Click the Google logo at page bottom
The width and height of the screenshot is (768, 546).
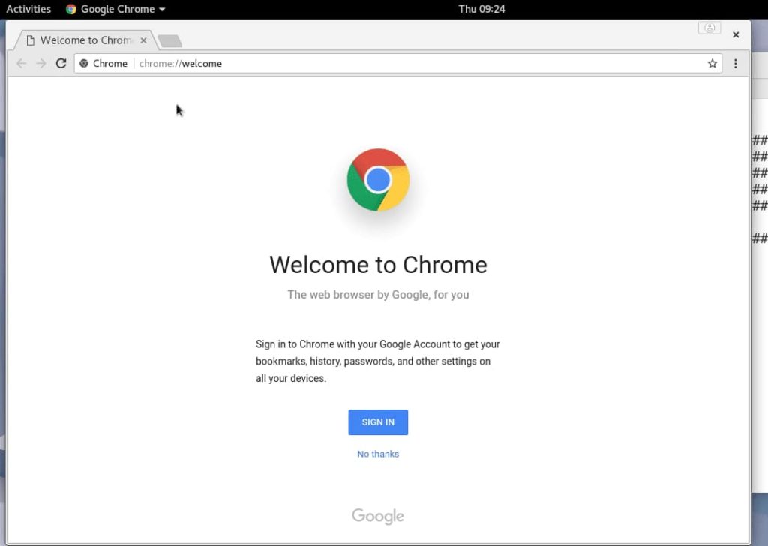(378, 516)
